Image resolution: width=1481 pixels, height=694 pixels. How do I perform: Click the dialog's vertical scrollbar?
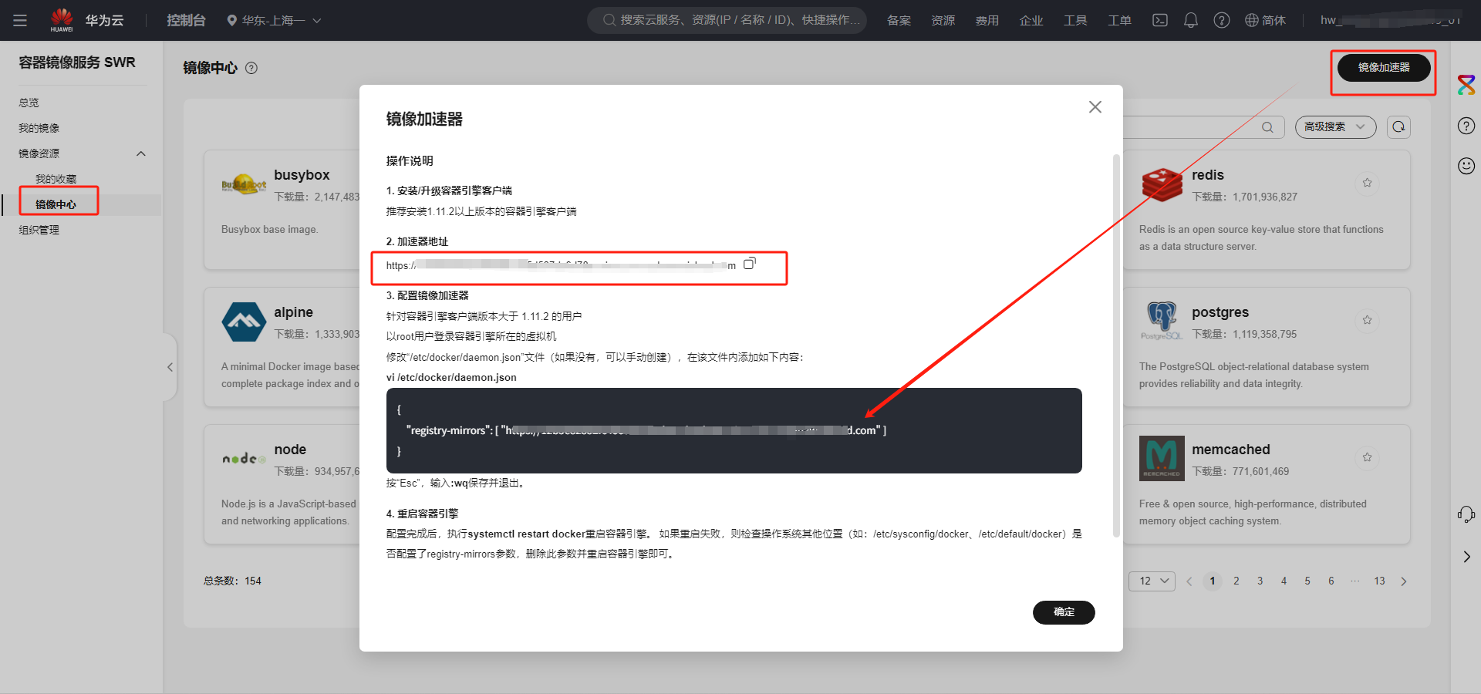click(1115, 345)
